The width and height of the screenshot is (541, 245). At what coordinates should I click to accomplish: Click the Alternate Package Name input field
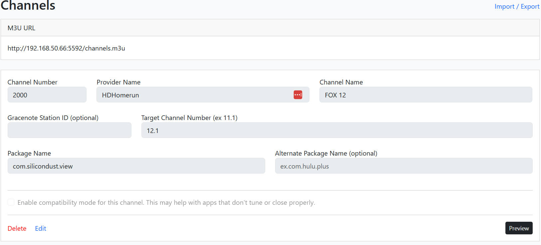point(404,166)
